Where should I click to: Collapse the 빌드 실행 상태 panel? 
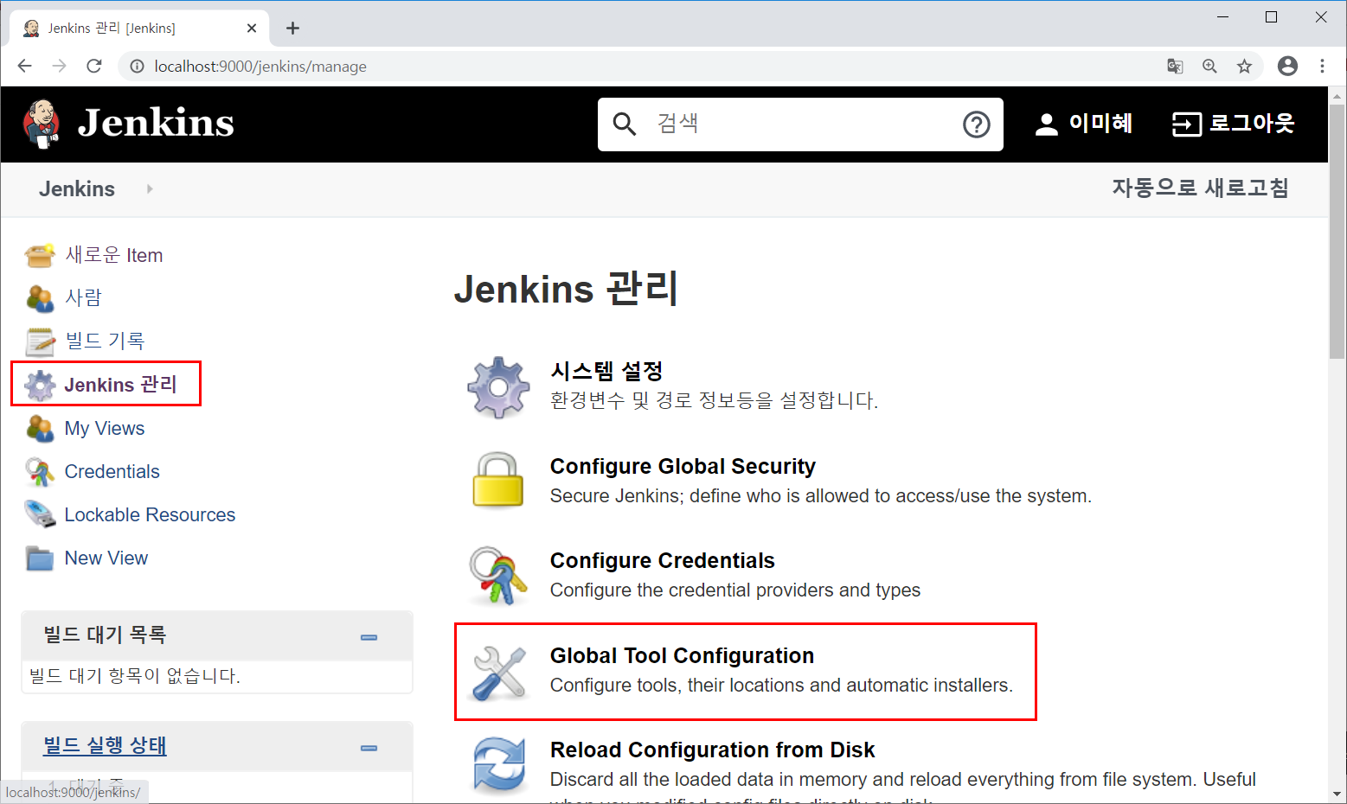[x=369, y=748]
